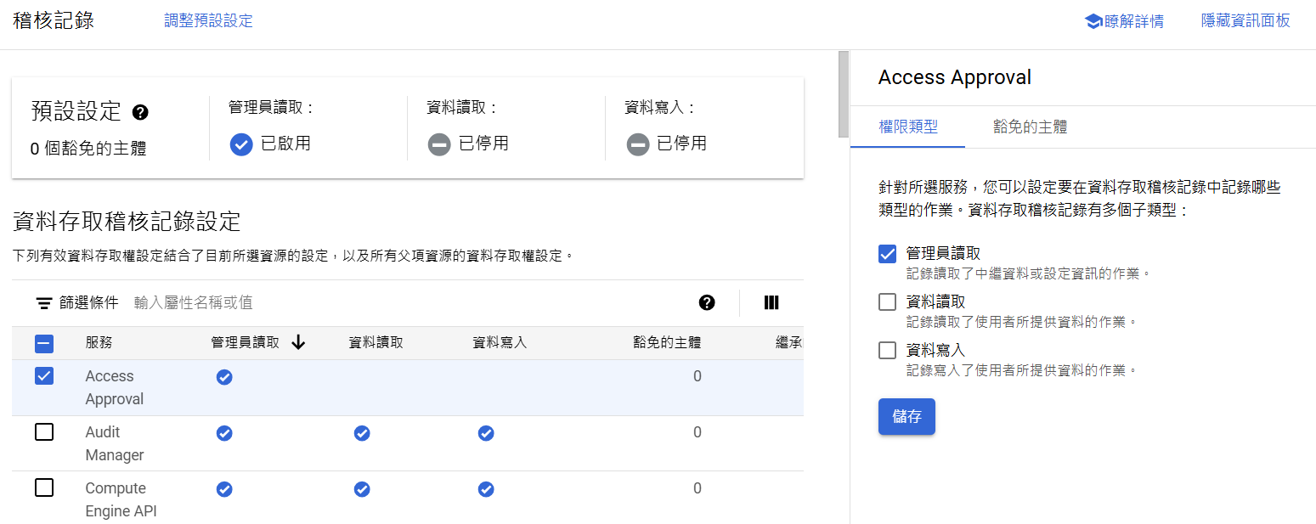Enable the 資料寫入 checkbox in info panel
This screenshot has height=524, width=1316.
[x=887, y=350]
